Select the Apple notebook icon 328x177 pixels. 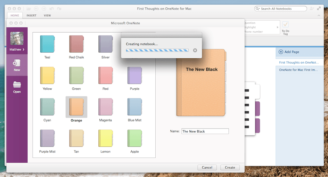pos(135,138)
